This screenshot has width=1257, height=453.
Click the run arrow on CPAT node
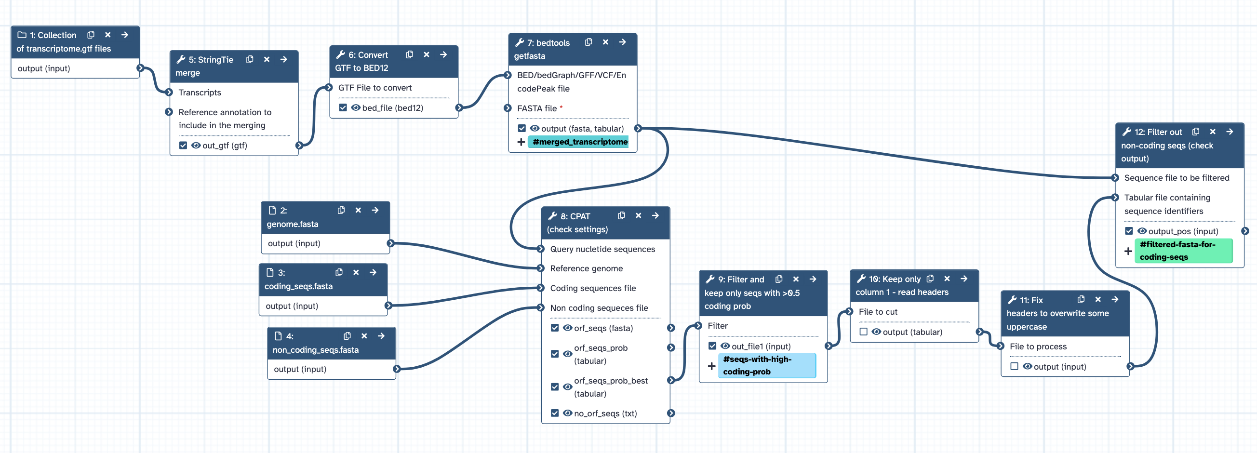[655, 216]
